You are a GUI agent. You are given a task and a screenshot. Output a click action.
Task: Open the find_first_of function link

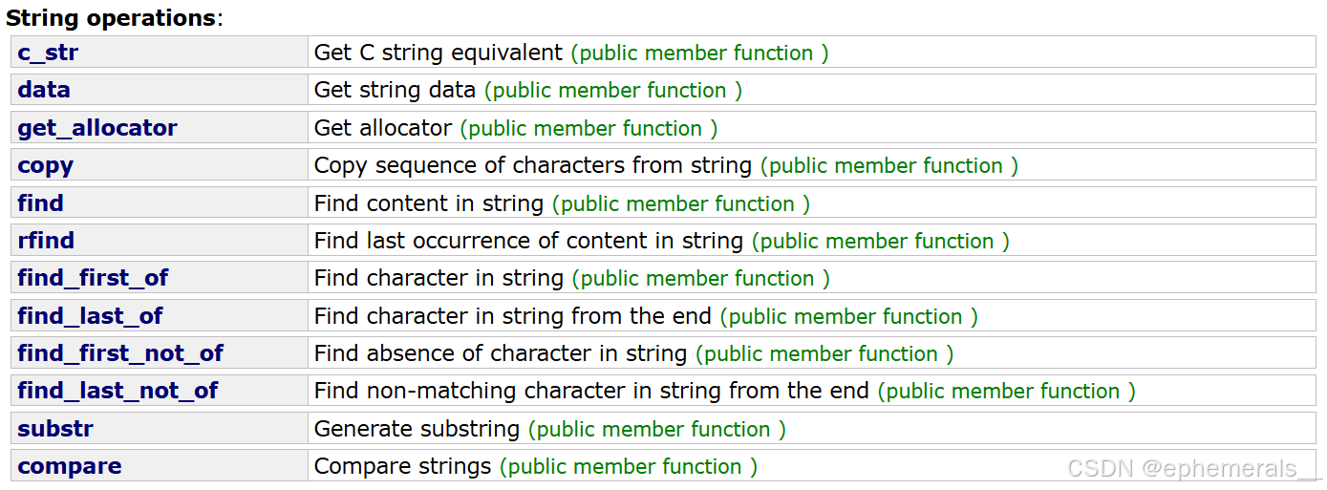coord(93,278)
